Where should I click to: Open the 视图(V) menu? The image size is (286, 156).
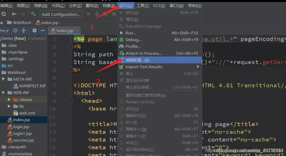tap(23, 6)
